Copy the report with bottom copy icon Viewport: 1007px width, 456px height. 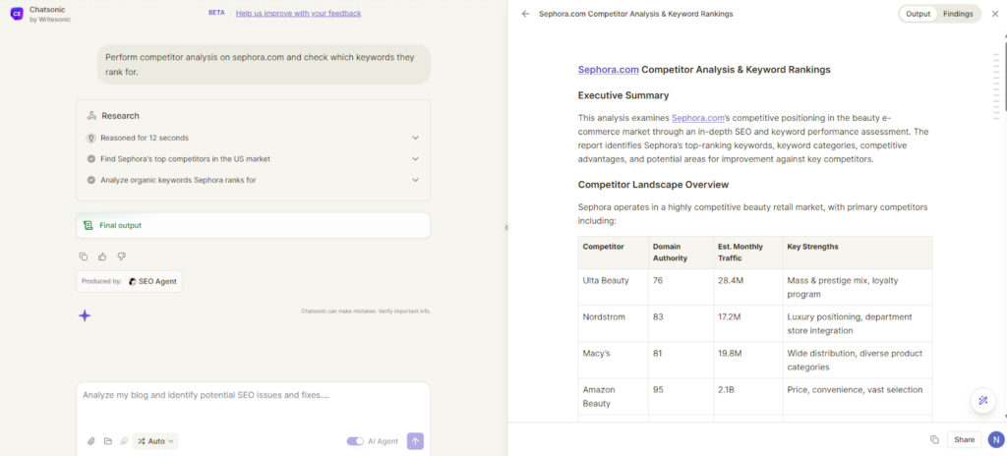point(934,440)
